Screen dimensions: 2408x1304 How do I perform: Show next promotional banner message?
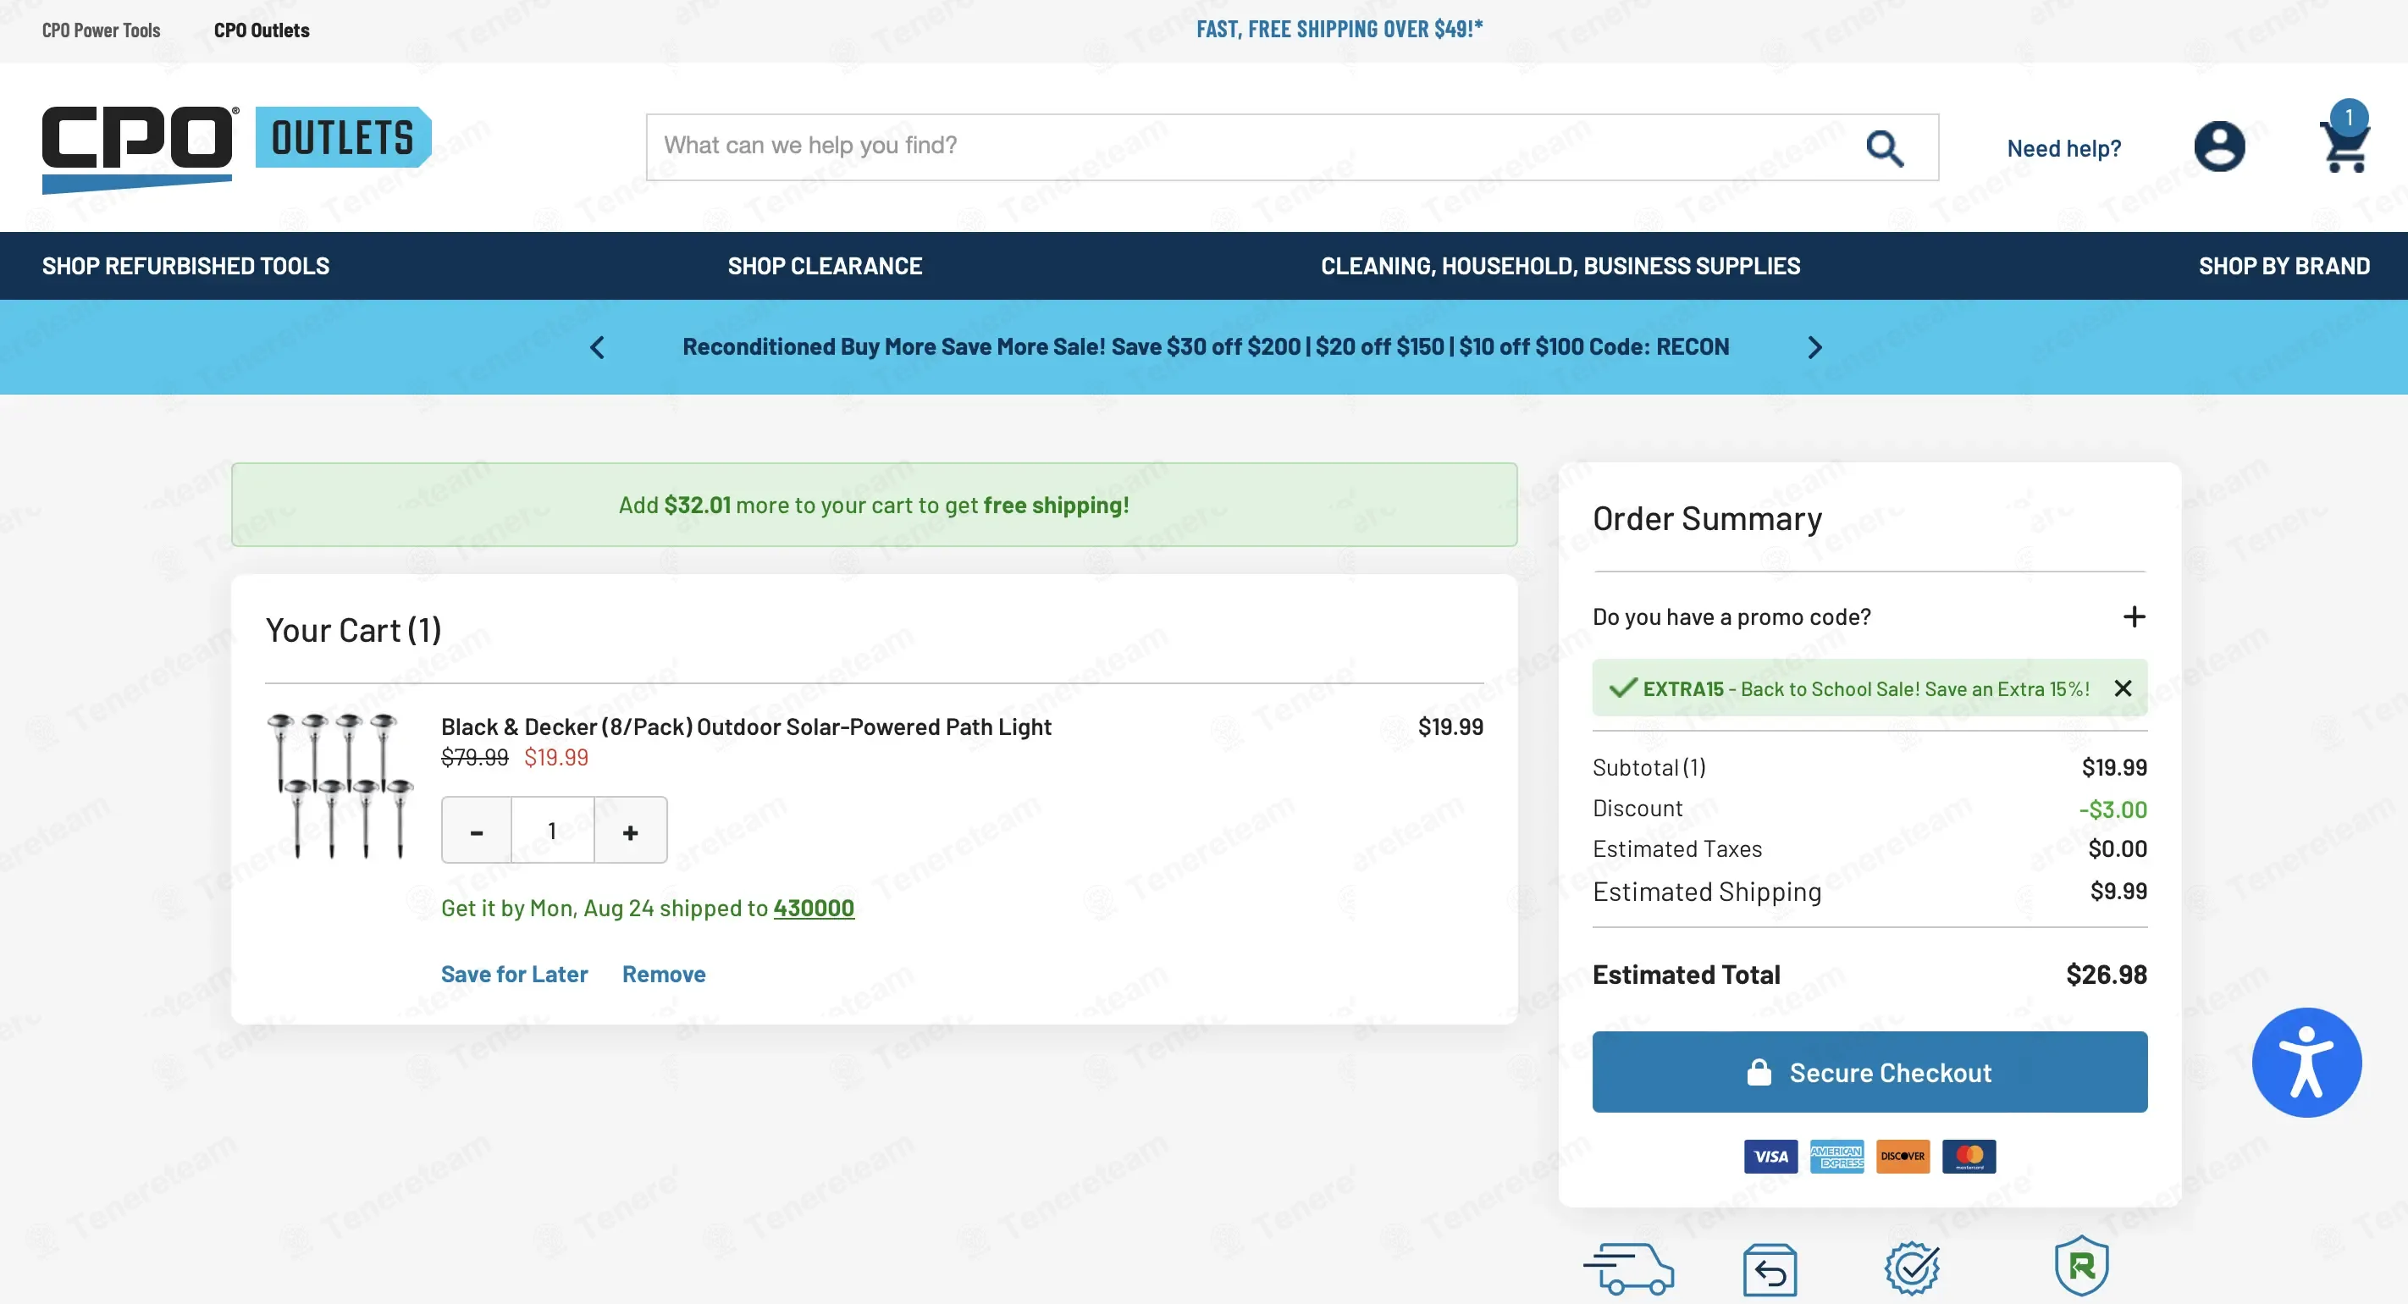click(x=1814, y=348)
